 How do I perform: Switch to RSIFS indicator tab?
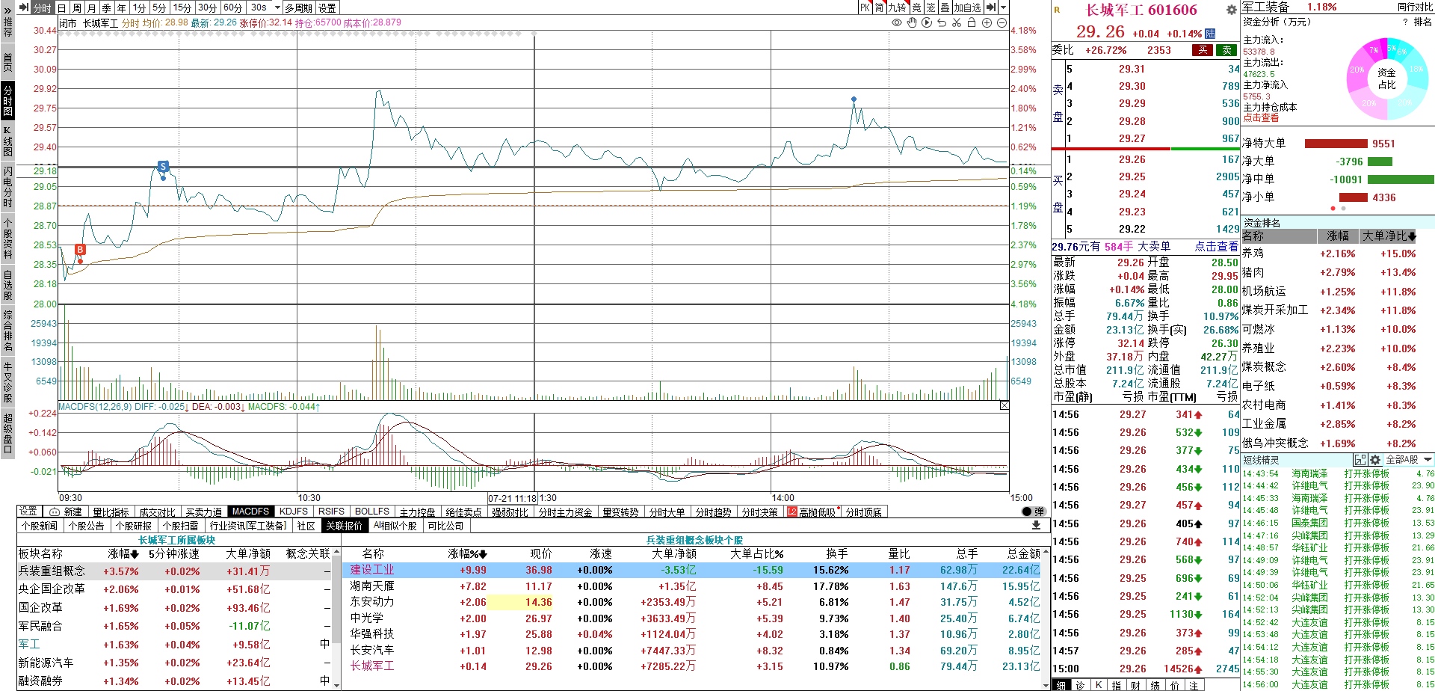pyautogui.click(x=332, y=512)
